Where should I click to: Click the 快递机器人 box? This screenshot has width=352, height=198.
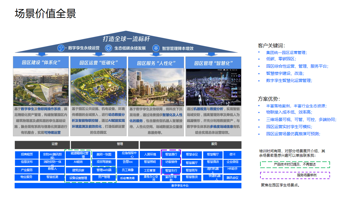(x=213, y=177)
